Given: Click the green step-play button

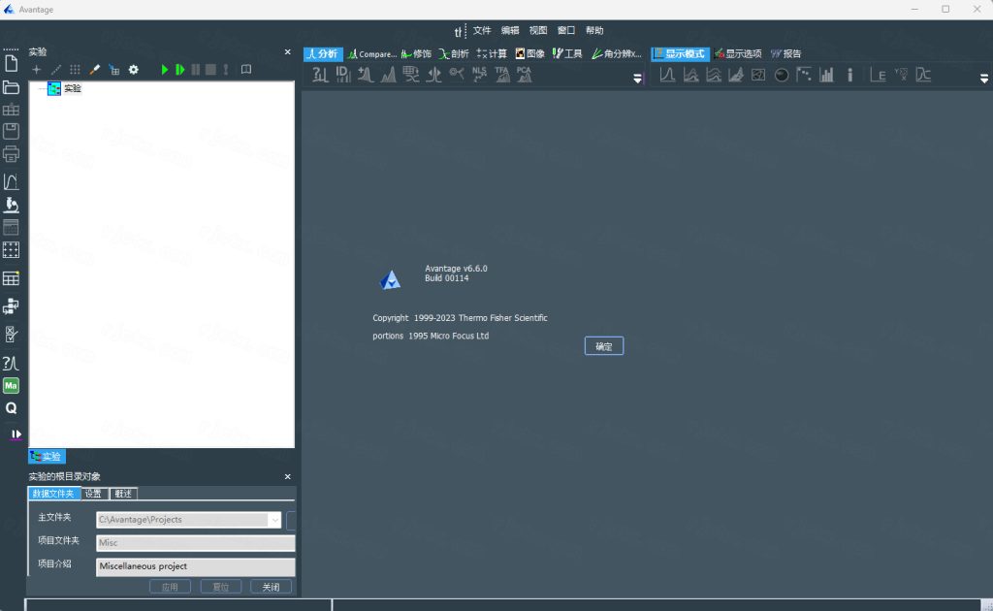Looking at the screenshot, I should coord(179,70).
